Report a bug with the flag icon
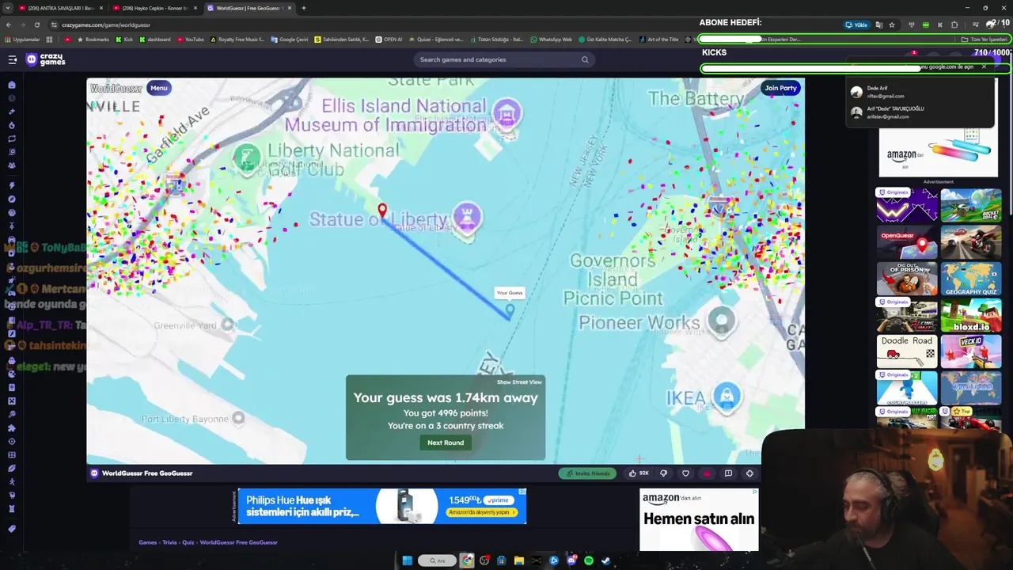Screen dimensions: 1013x570 [x=728, y=473]
